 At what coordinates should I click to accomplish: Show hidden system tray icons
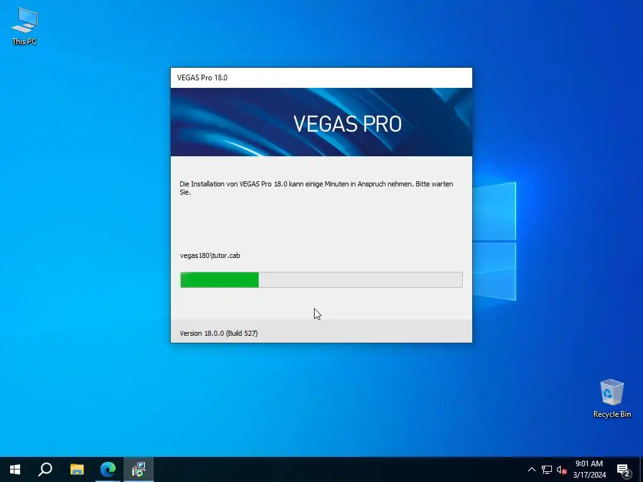pos(531,469)
